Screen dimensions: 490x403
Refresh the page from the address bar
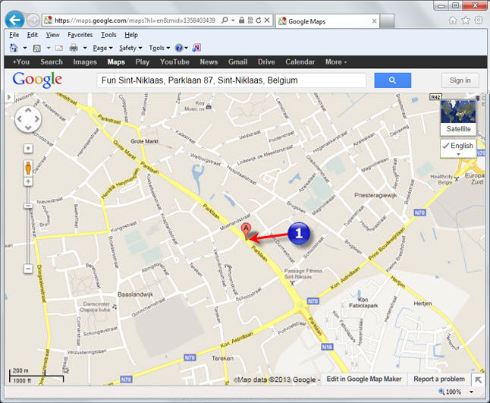(259, 20)
